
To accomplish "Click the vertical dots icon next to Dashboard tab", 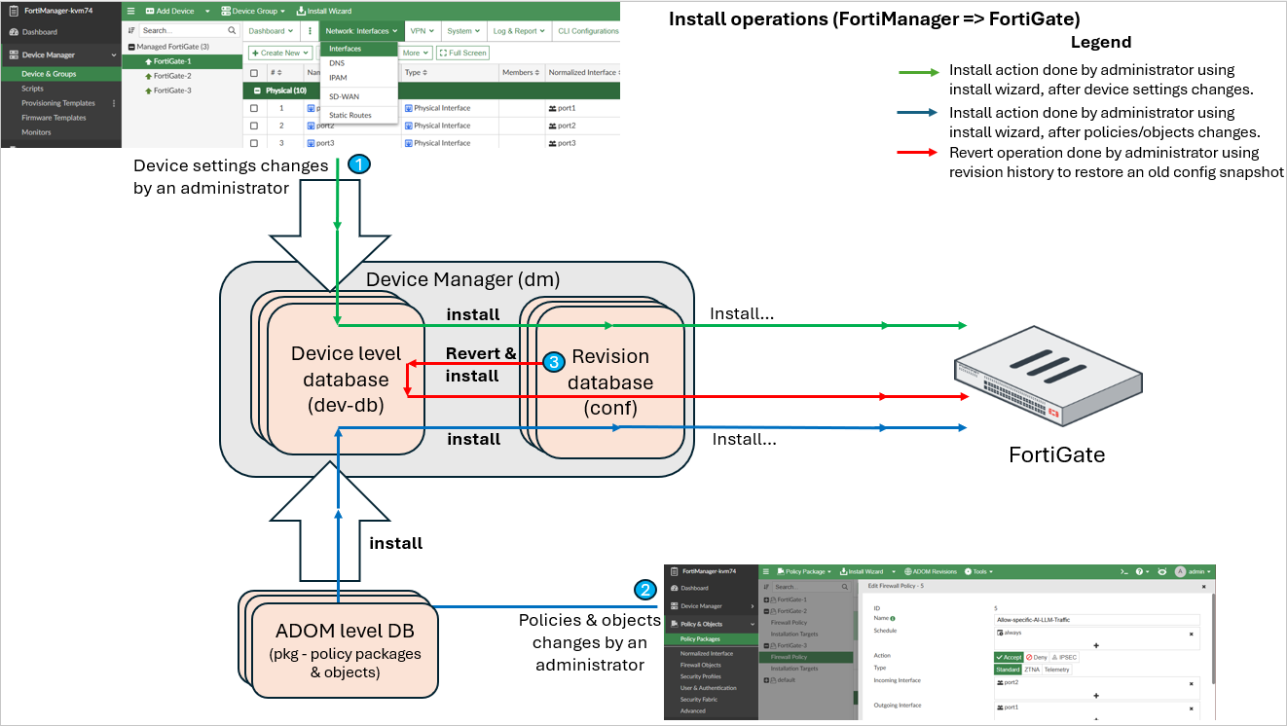I will click(310, 31).
